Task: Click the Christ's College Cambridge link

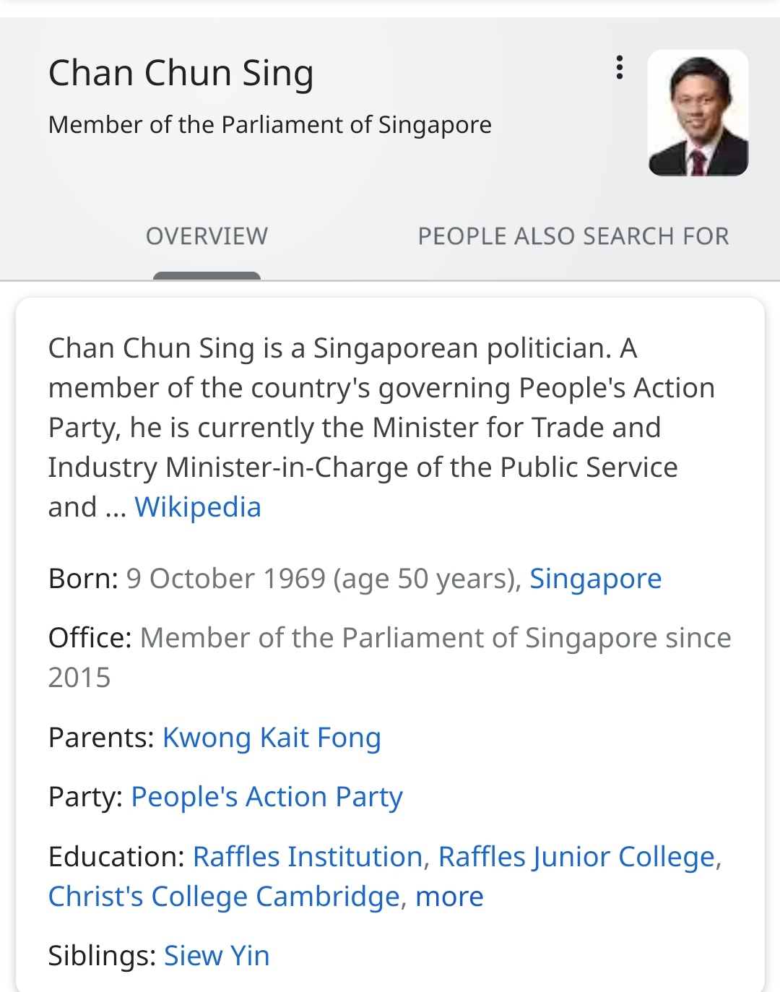Action: (x=224, y=897)
